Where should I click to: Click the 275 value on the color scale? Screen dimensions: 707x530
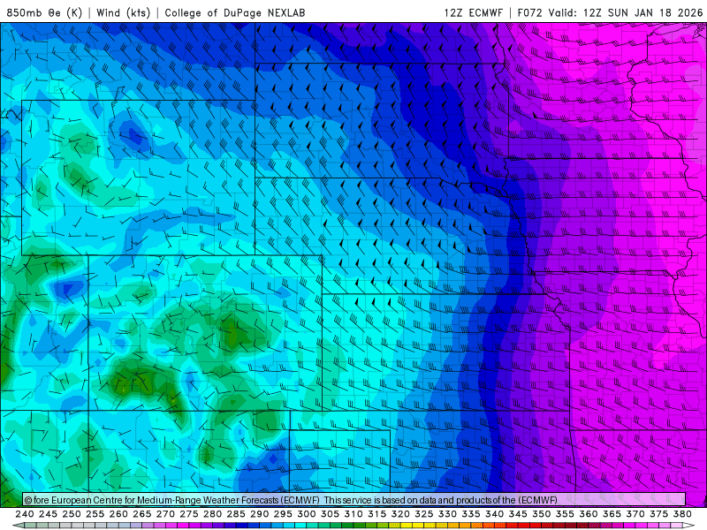[189, 514]
